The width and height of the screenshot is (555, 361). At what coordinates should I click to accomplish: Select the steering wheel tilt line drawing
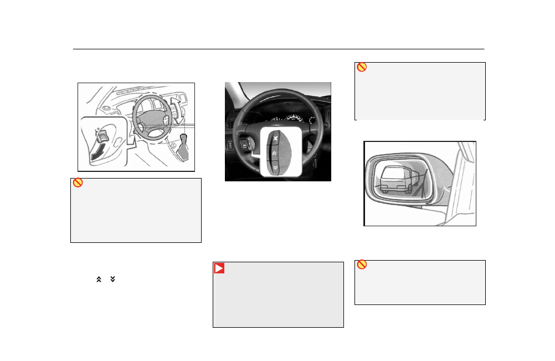click(136, 127)
